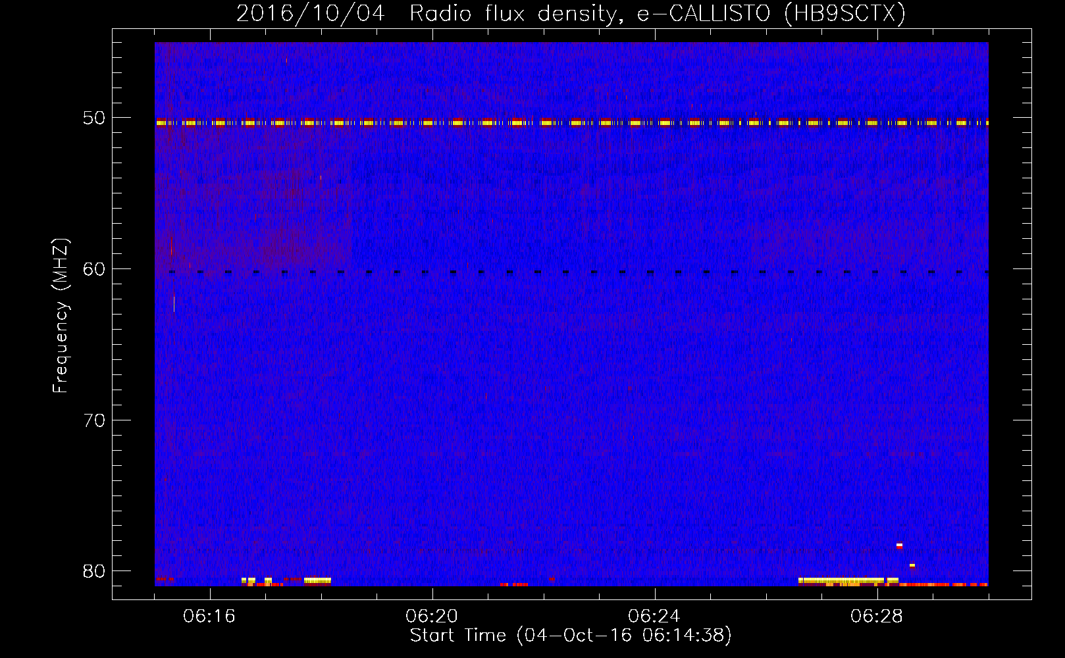Click the 80 frequency tick label

point(94,571)
